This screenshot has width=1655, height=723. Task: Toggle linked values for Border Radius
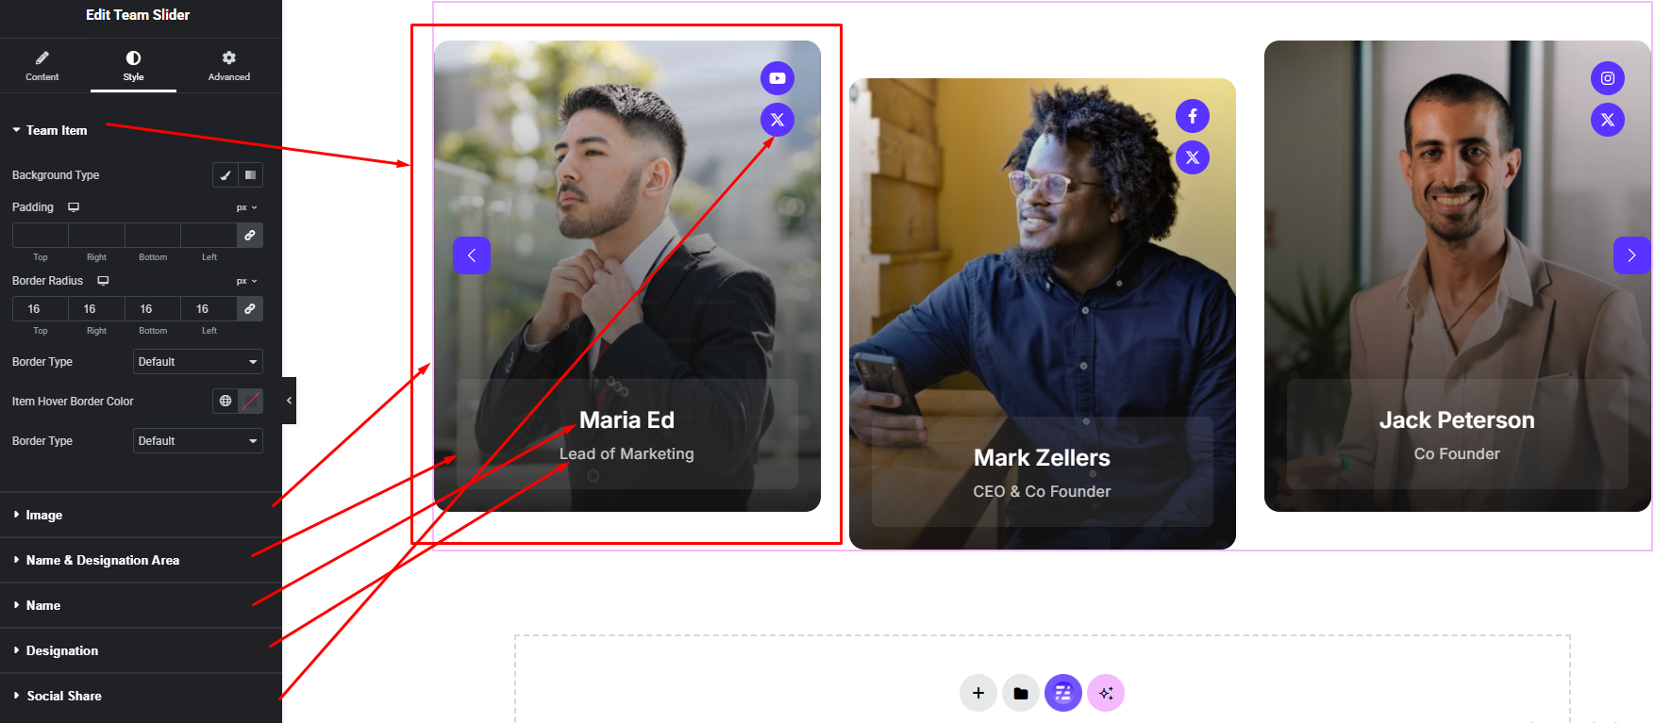pos(250,308)
